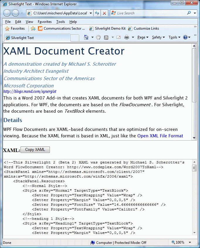Stop loading with the red X icon
The image size is (200, 248).
104,13
